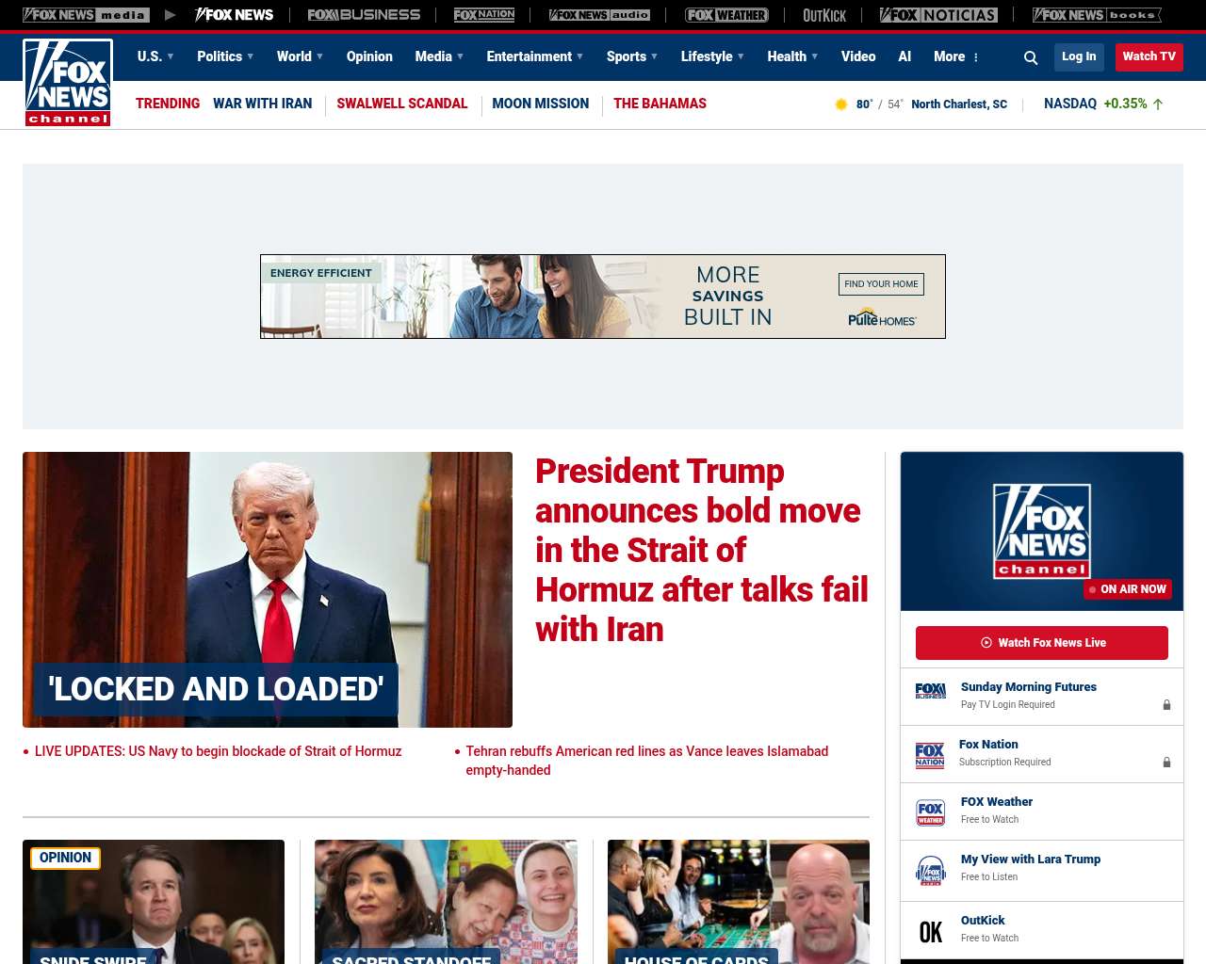
Task: Open Fox News Books logo
Action: [x=1097, y=15]
